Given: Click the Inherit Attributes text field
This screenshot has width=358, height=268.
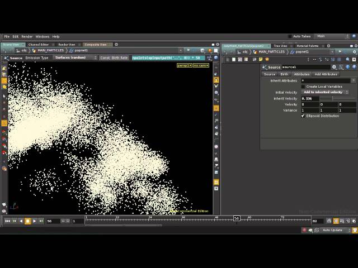Looking at the screenshot, I should [326, 80].
